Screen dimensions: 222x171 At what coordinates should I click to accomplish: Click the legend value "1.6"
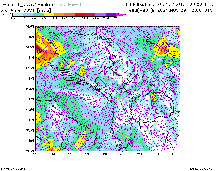(13, 18)
